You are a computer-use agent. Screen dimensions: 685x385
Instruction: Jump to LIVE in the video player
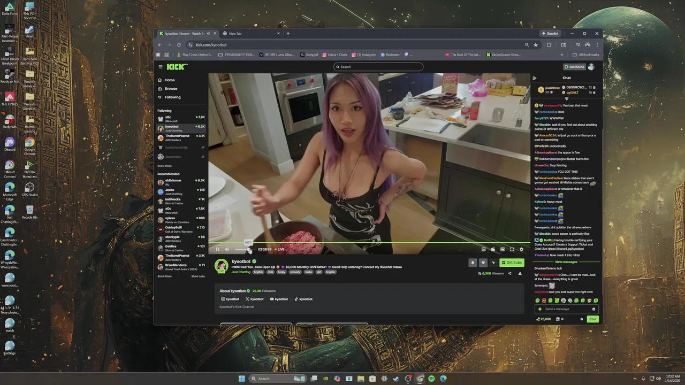tap(279, 249)
